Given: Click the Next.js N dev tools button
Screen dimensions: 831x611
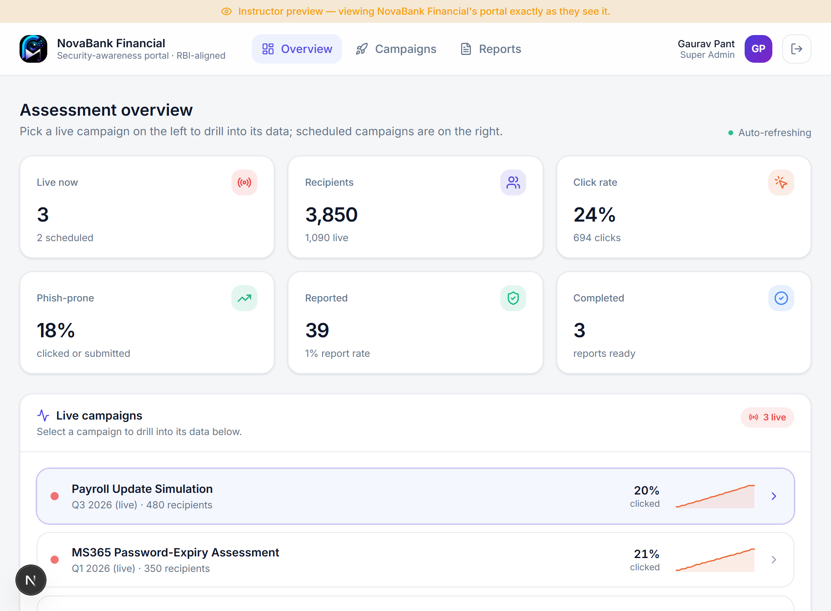Looking at the screenshot, I should pyautogui.click(x=31, y=580).
